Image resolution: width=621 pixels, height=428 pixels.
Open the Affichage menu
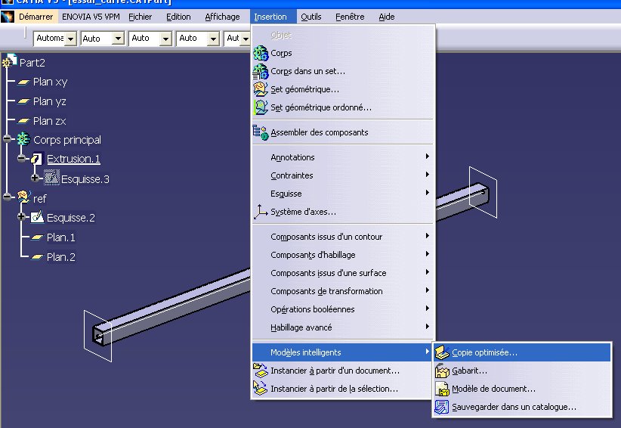pos(222,17)
